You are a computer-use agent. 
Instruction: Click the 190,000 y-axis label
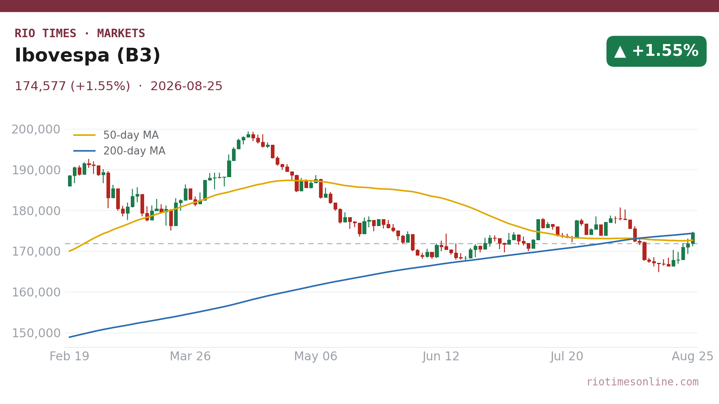(36, 170)
